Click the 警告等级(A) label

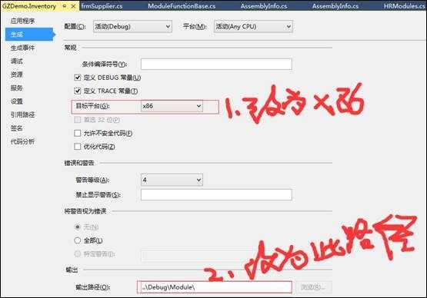click(x=92, y=180)
